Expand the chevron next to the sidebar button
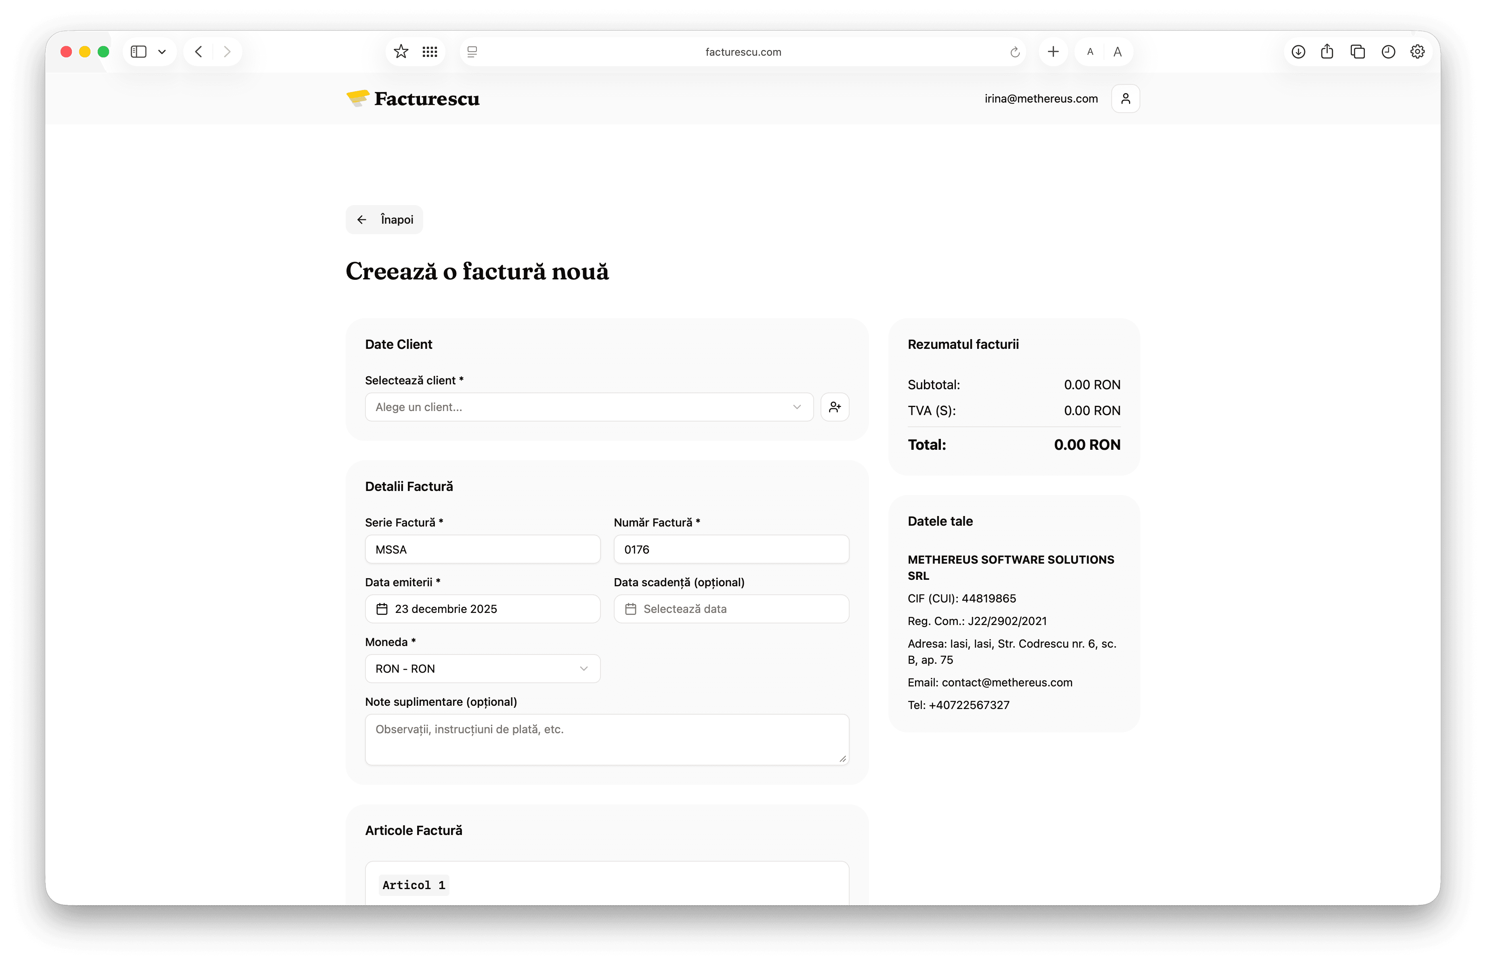Viewport: 1486px width, 965px height. [162, 52]
